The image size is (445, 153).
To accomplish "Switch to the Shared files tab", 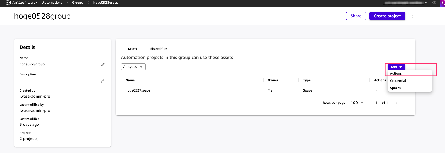I will [159, 49].
